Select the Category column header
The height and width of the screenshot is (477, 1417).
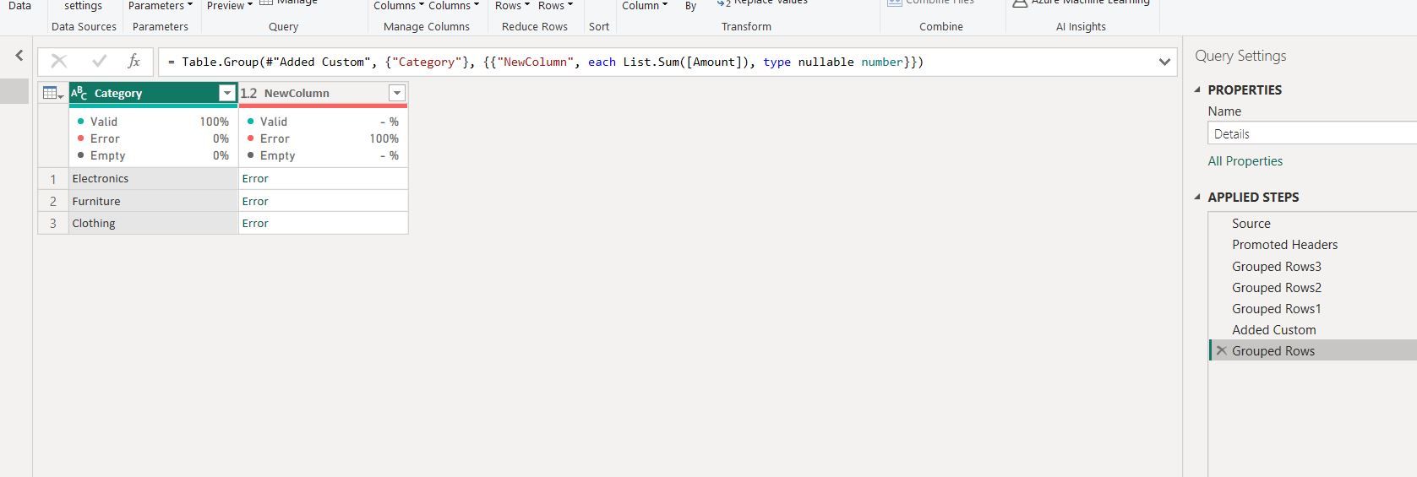pos(154,93)
